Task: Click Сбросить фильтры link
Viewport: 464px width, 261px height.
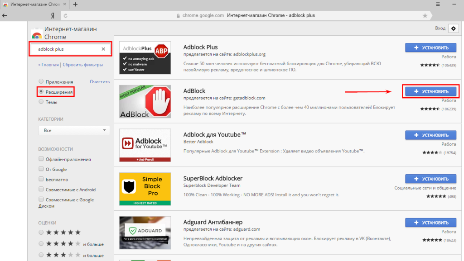Action: 82,65
